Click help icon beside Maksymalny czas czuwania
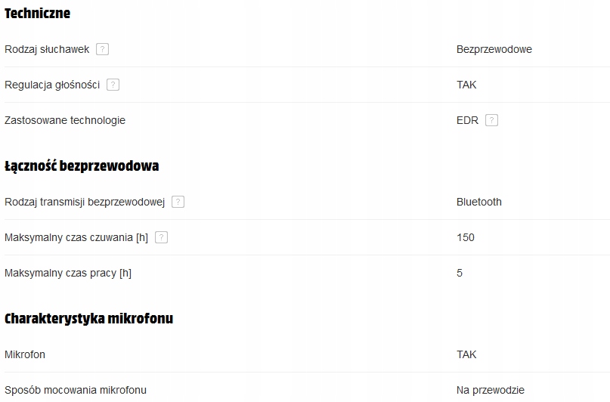The width and height of the screenshot is (610, 402). coord(161,237)
